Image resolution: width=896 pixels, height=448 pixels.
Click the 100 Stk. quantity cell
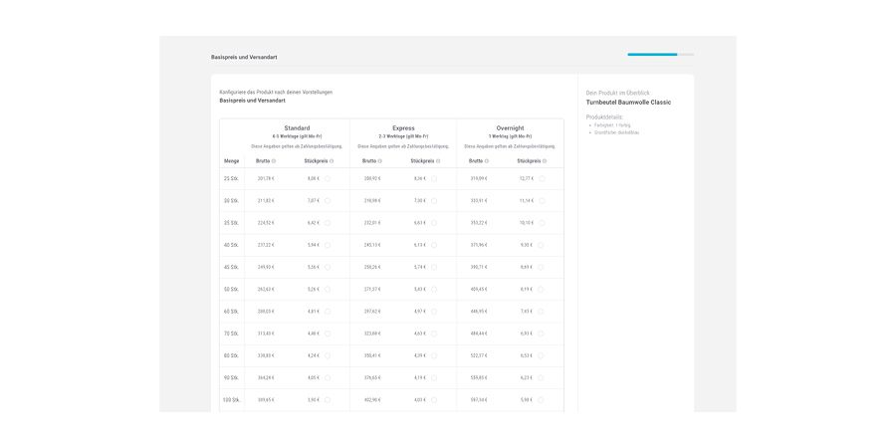tap(233, 400)
